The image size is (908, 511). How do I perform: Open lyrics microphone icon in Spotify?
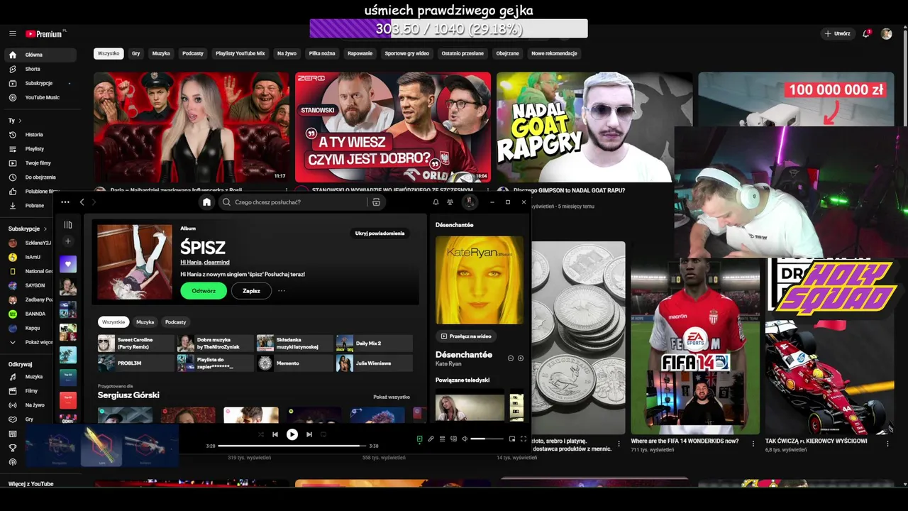point(431,439)
